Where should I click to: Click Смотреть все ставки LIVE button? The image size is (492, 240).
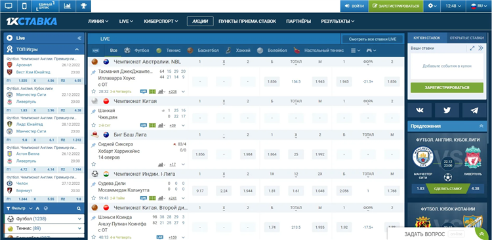372,39
